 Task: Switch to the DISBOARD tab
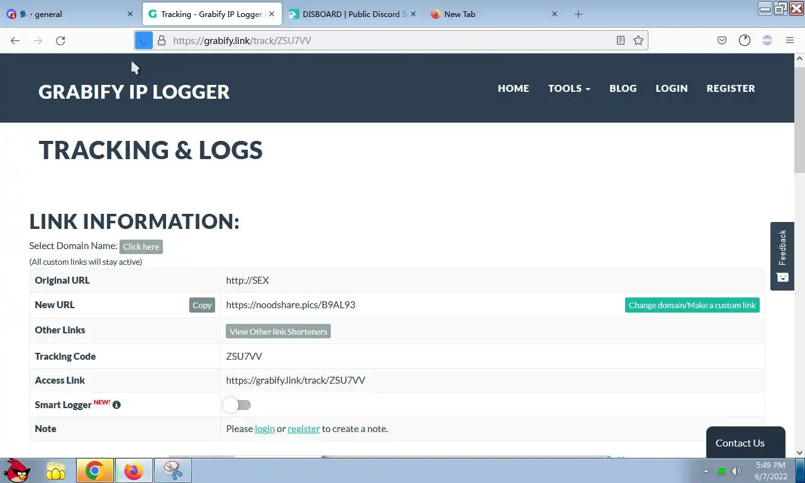(x=352, y=14)
